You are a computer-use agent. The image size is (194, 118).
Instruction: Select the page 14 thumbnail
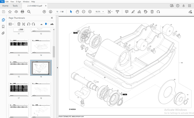[x=41, y=46]
